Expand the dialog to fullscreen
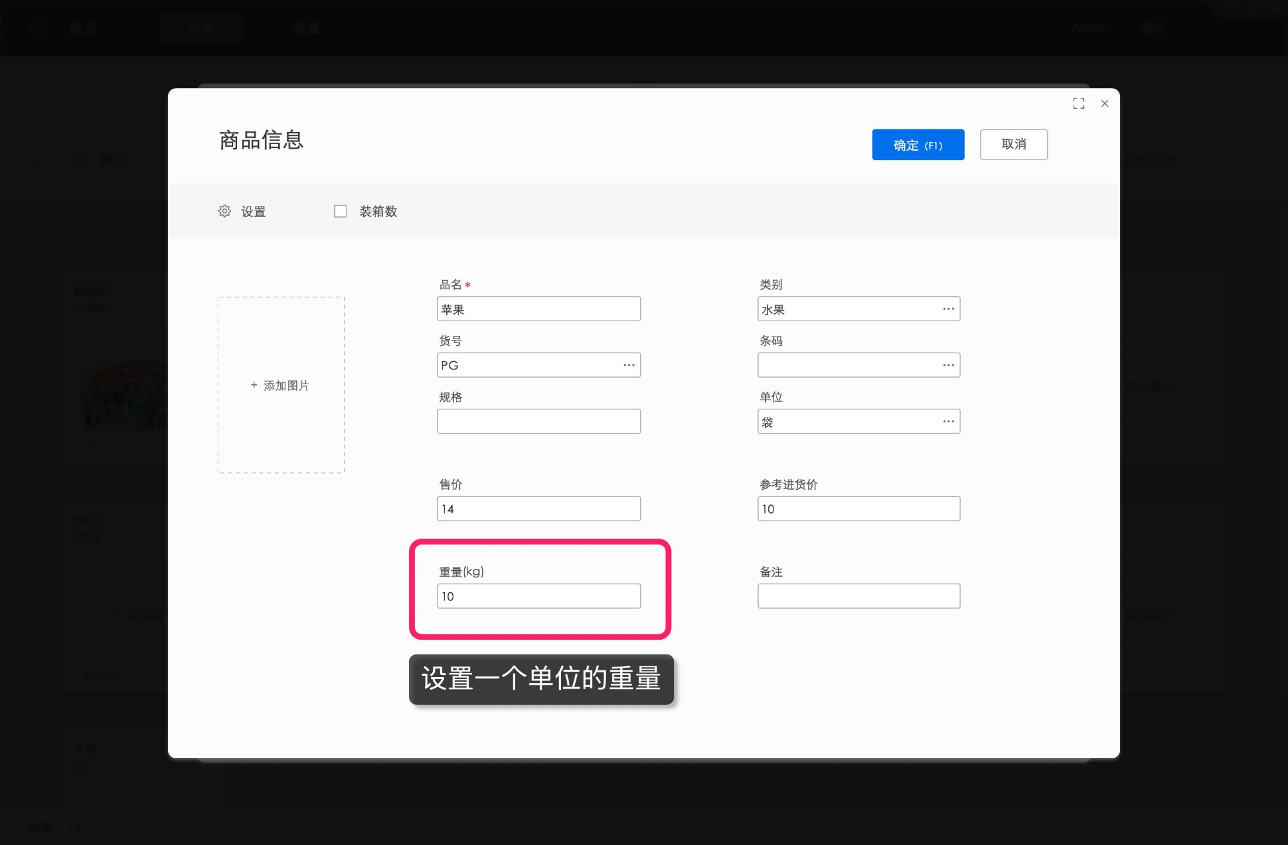The image size is (1288, 845). pos(1079,104)
